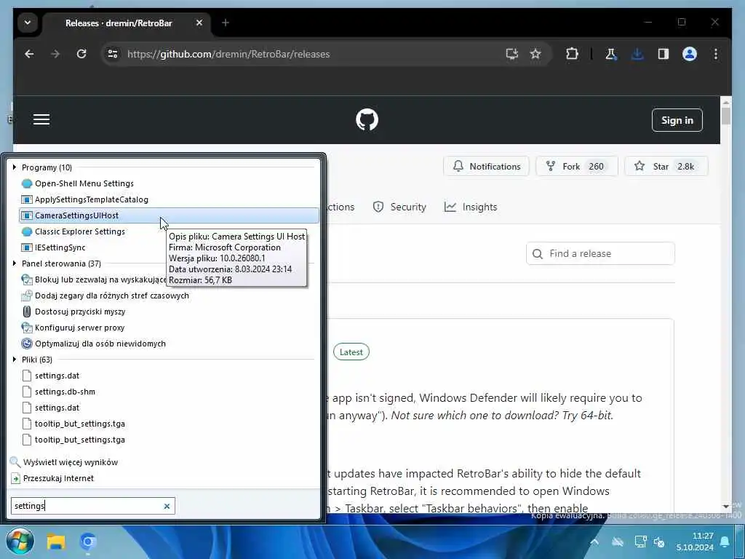Open File Explorer from the taskbar
This screenshot has height=559, width=745.
(x=55, y=542)
